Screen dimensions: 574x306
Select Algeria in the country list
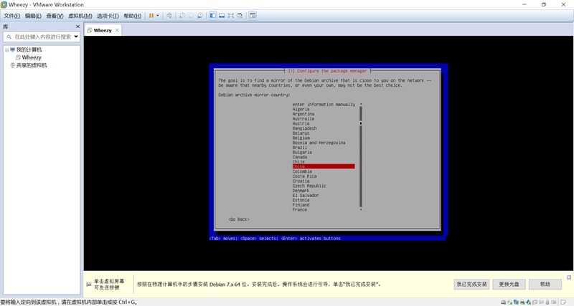click(x=301, y=110)
